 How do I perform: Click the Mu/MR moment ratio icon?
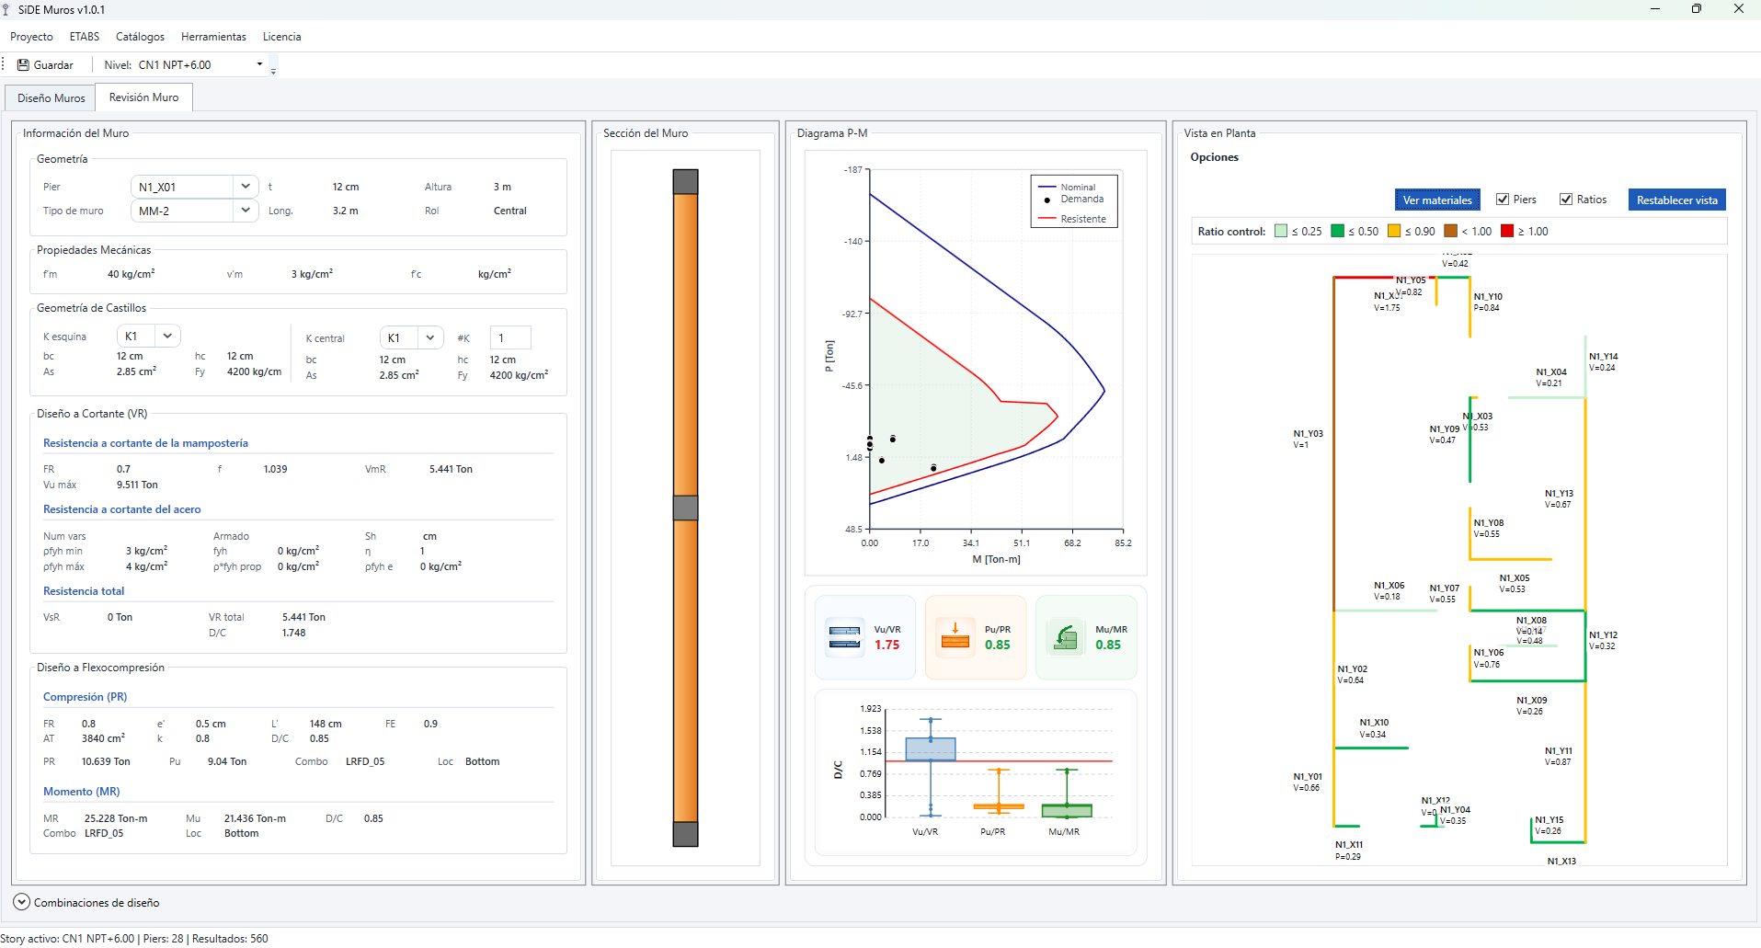click(1066, 637)
